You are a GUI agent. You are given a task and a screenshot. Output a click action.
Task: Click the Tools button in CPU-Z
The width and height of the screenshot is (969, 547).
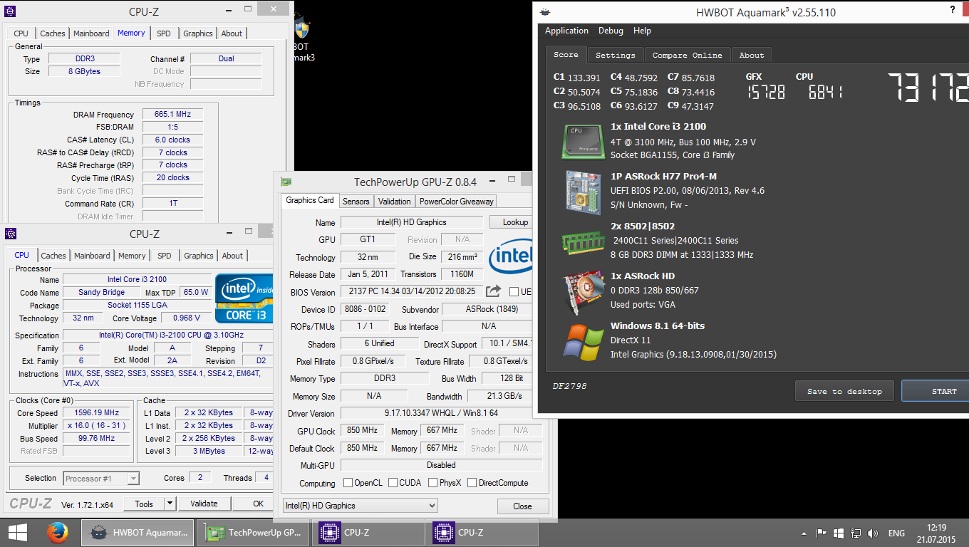144,504
